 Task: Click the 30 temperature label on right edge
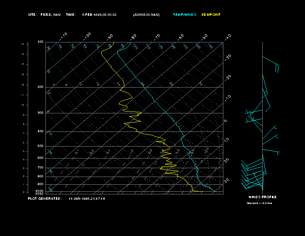coord(226,180)
